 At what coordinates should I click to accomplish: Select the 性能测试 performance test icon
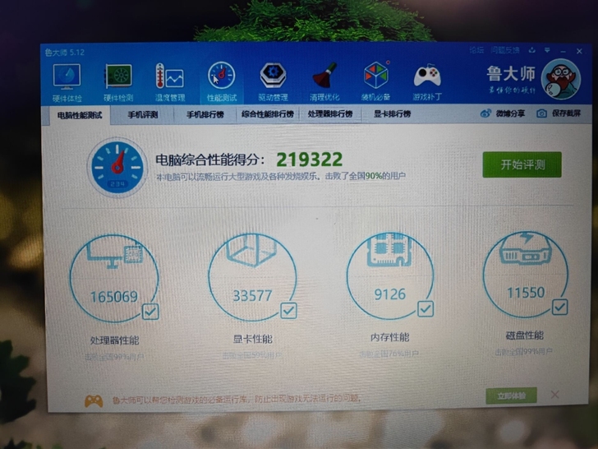(x=222, y=81)
